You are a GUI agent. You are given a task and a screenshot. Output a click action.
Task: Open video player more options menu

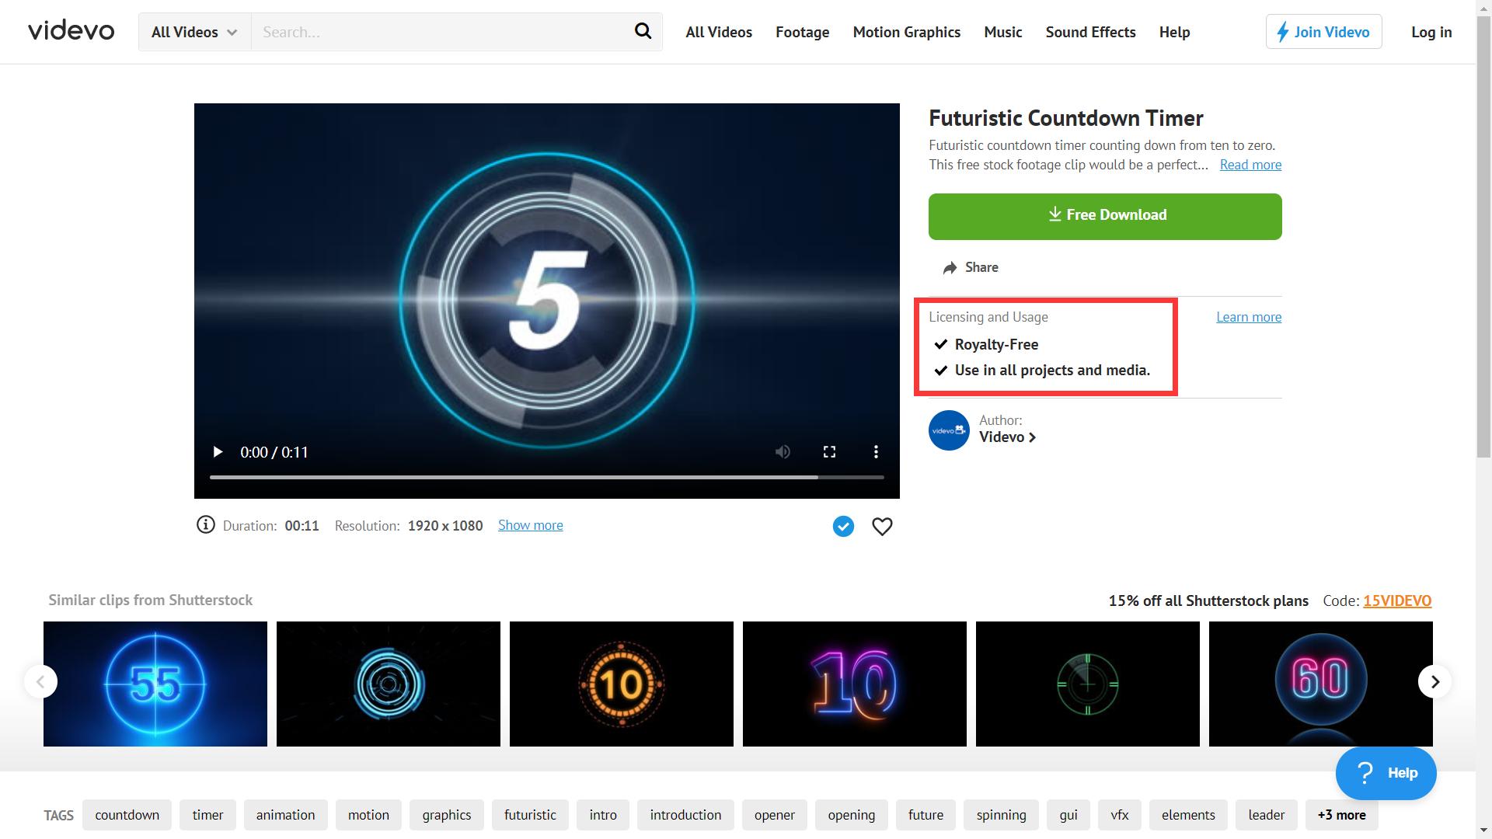click(x=876, y=452)
